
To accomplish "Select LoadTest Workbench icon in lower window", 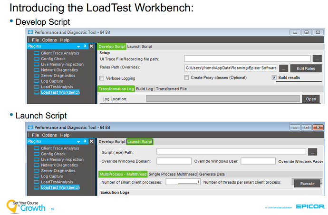I will tap(37, 187).
